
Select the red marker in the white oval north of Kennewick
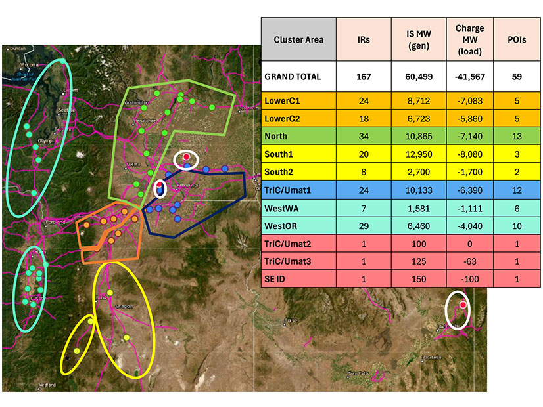pyautogui.click(x=187, y=158)
